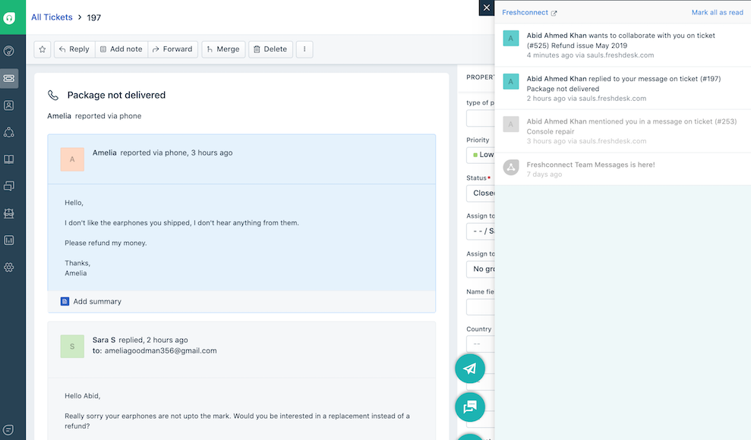
Task: Open the Tickets icon in sidebar
Action: point(9,78)
